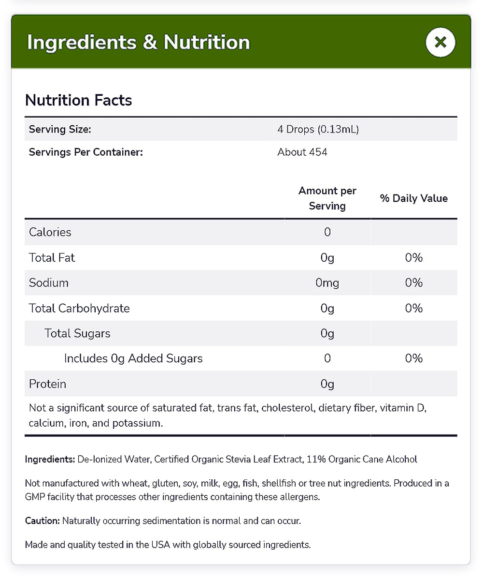The image size is (483, 579).
Task: Click the Made and quality tested statement
Action: click(168, 545)
